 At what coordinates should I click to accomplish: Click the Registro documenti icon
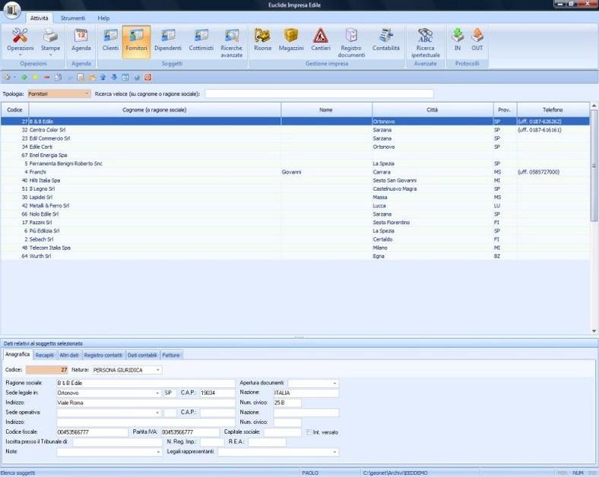click(x=352, y=41)
